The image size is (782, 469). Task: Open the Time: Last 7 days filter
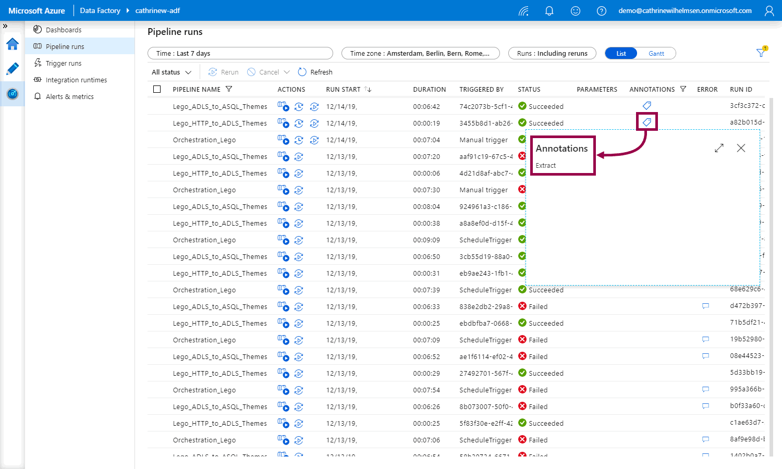[240, 54]
